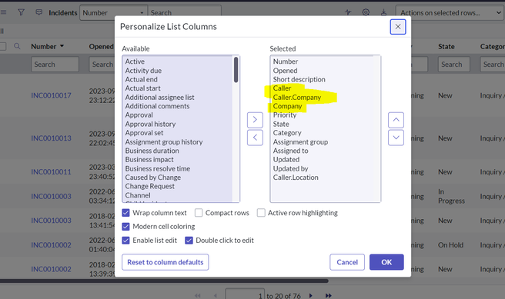Open the filter funnel icon

pyautogui.click(x=21, y=12)
